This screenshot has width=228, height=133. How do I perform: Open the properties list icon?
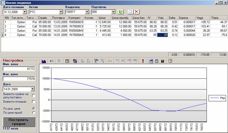click(67, 61)
